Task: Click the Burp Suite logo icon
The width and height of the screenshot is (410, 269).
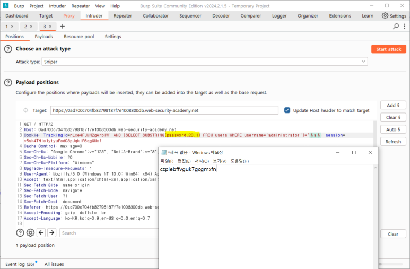Action: point(5,5)
